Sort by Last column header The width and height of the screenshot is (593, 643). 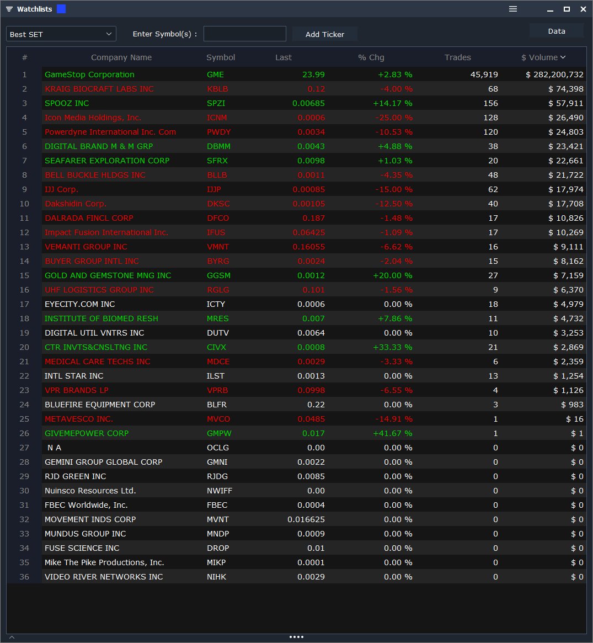284,57
